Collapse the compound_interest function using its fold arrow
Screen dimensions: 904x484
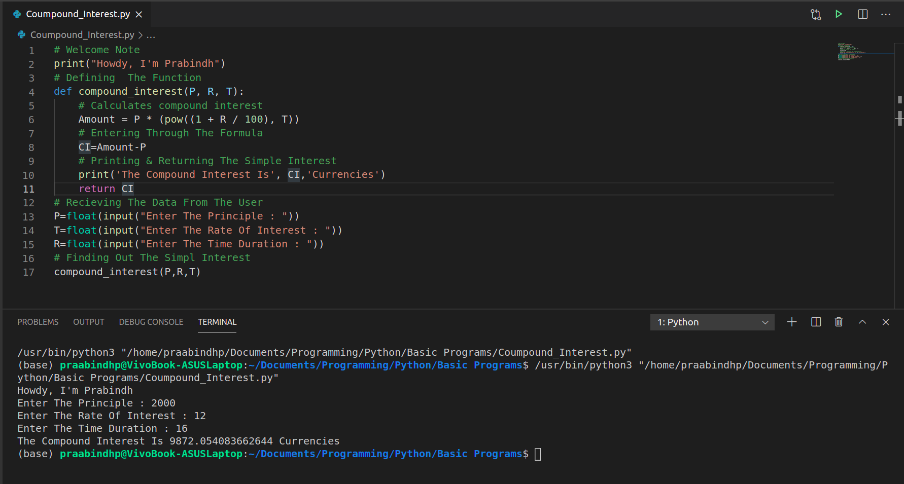[43, 91]
